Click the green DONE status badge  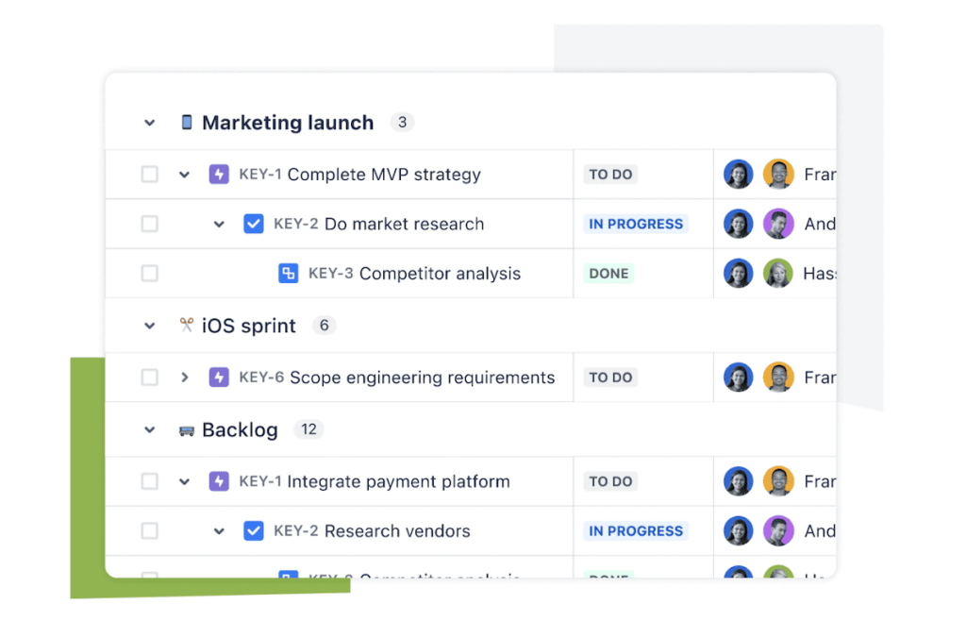608,274
